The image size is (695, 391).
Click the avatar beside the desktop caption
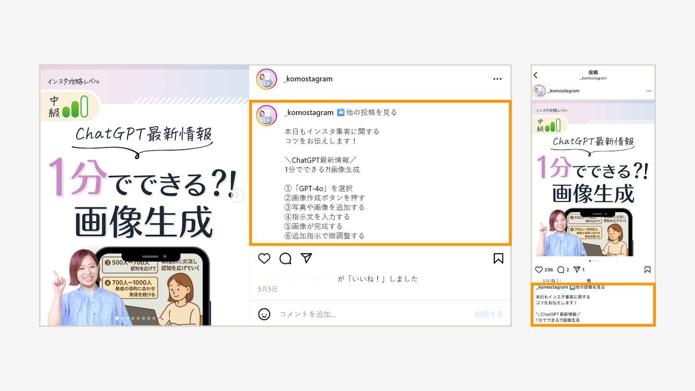pos(266,116)
